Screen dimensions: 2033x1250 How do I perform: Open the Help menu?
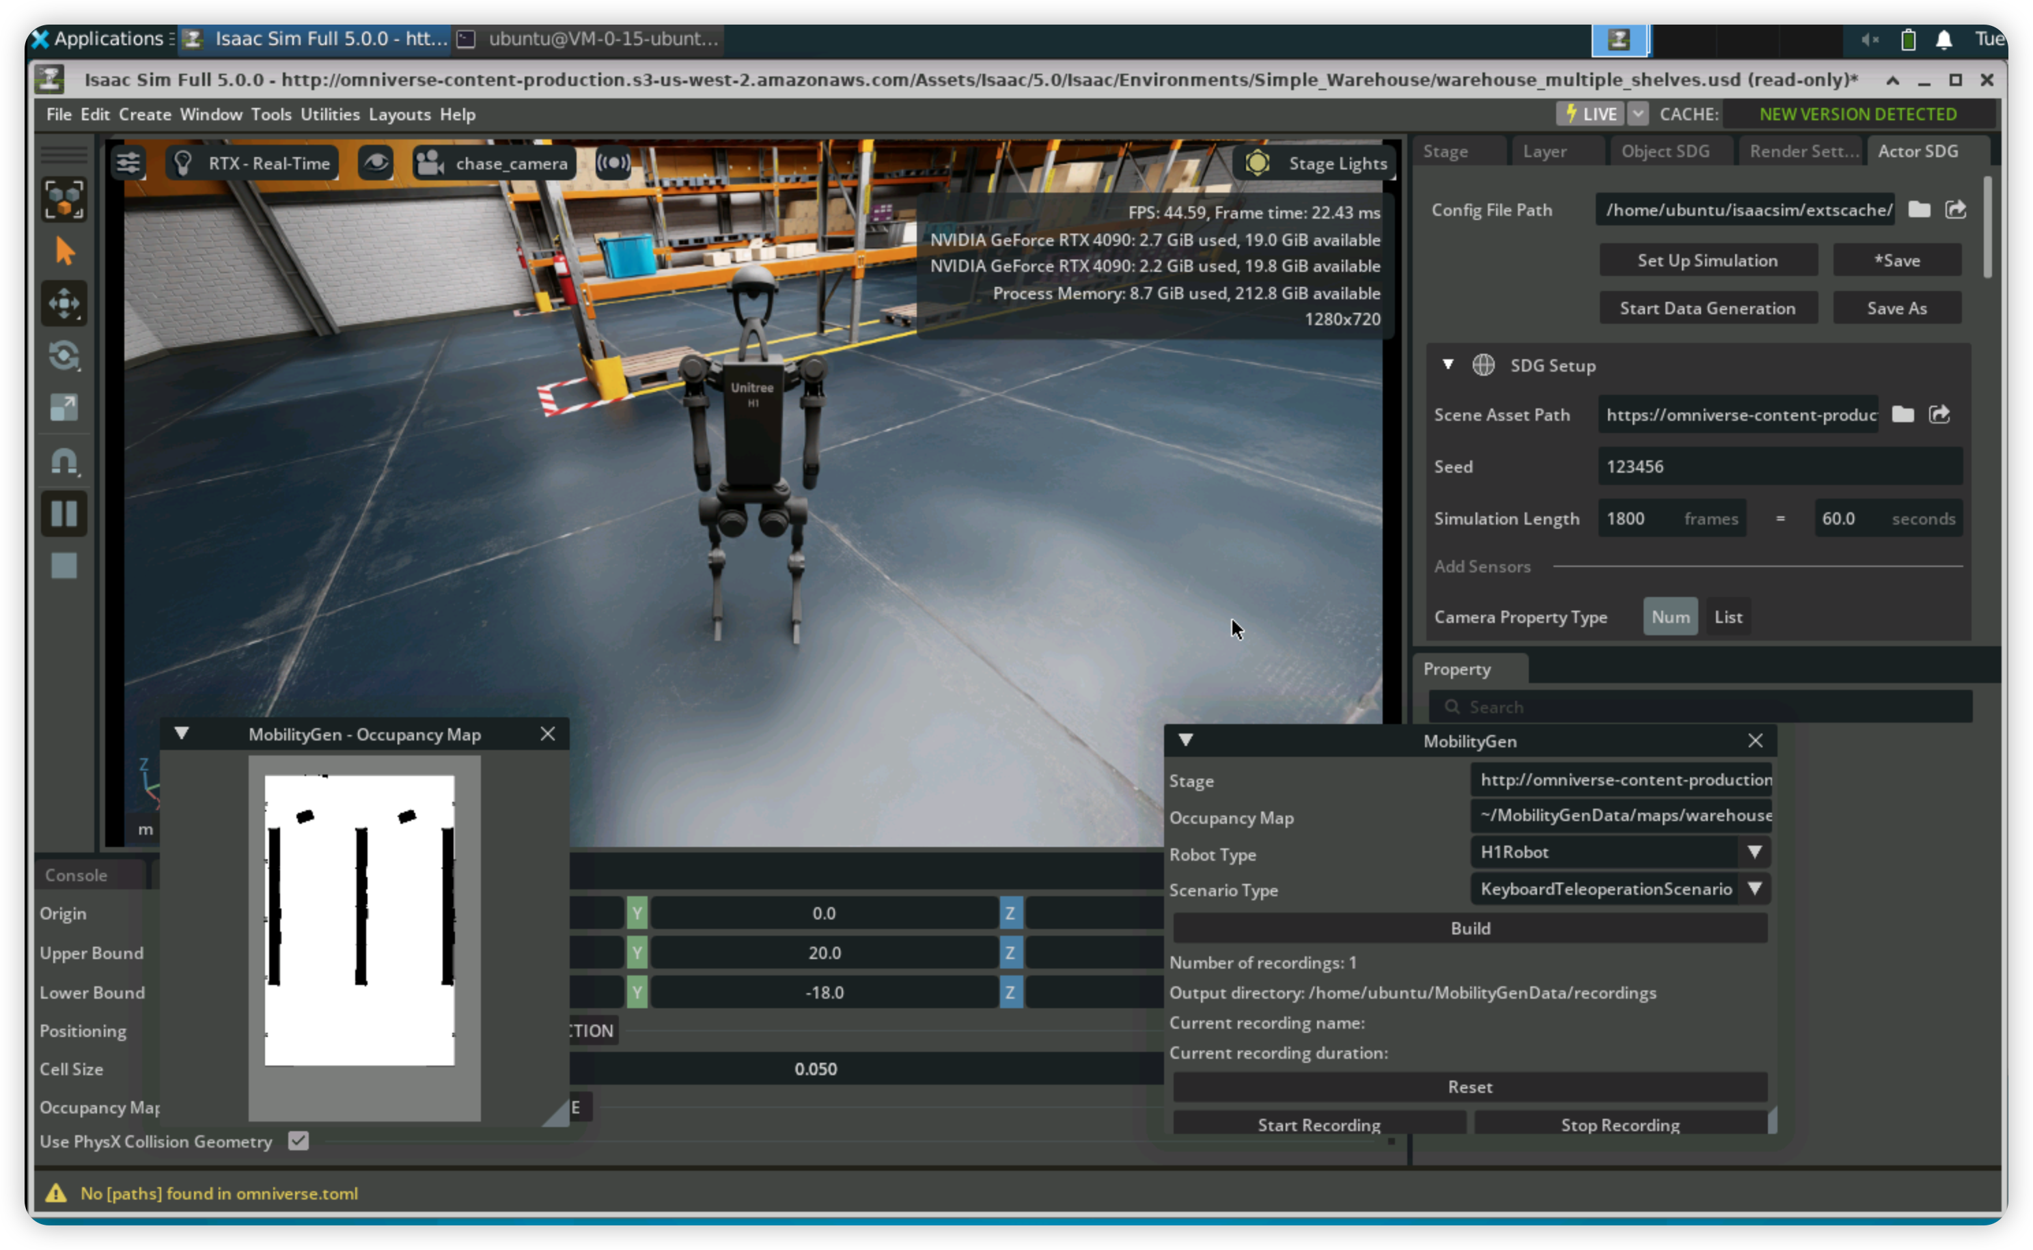pos(457,114)
